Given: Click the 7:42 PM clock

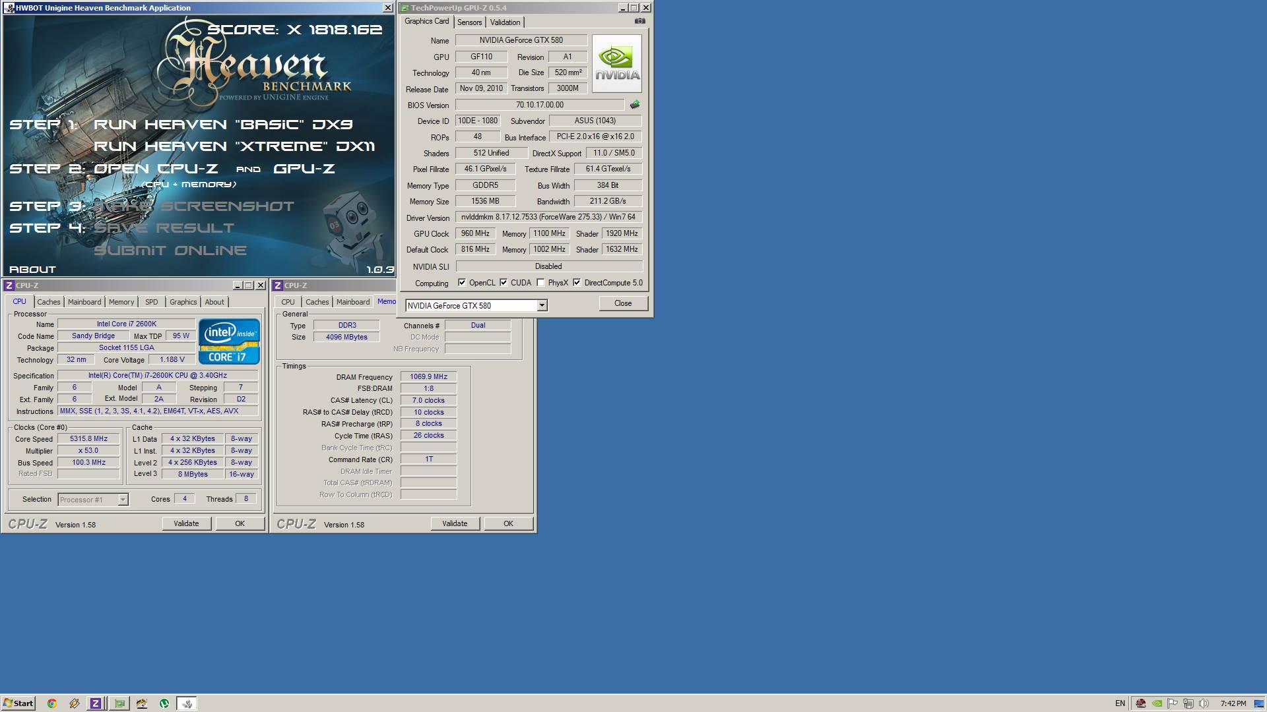Looking at the screenshot, I should click(x=1233, y=703).
